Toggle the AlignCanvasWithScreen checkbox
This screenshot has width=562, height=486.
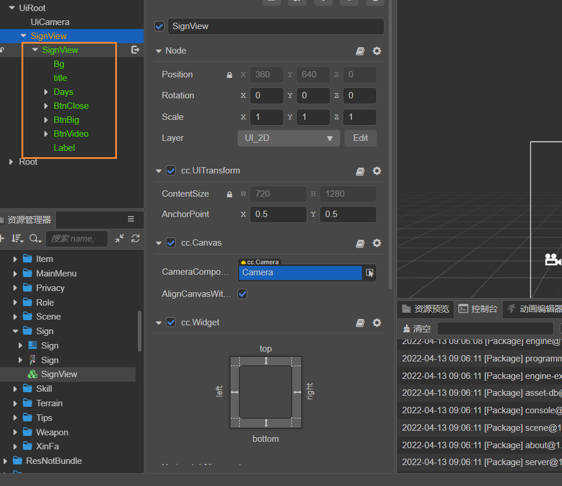tap(243, 294)
